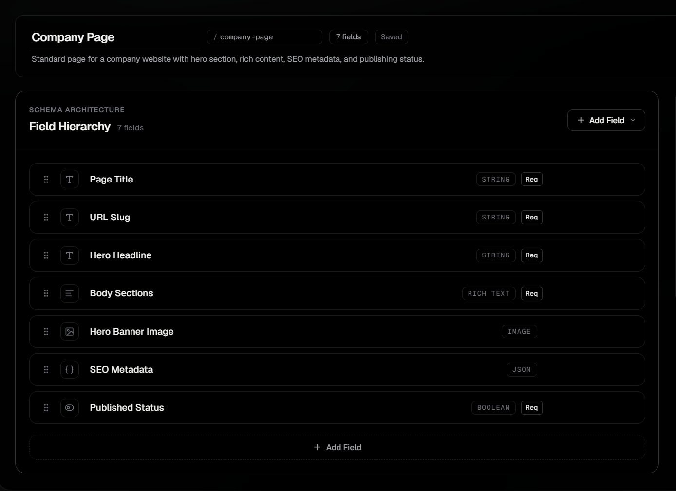The height and width of the screenshot is (491, 676).
Task: Click the drag handle for Published Status
Action: click(x=46, y=408)
